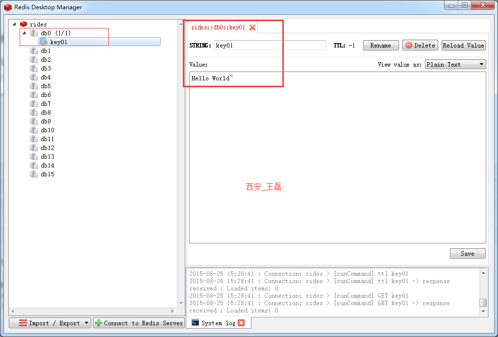
Task: Click the db2 database icon
Action: pyautogui.click(x=34, y=60)
